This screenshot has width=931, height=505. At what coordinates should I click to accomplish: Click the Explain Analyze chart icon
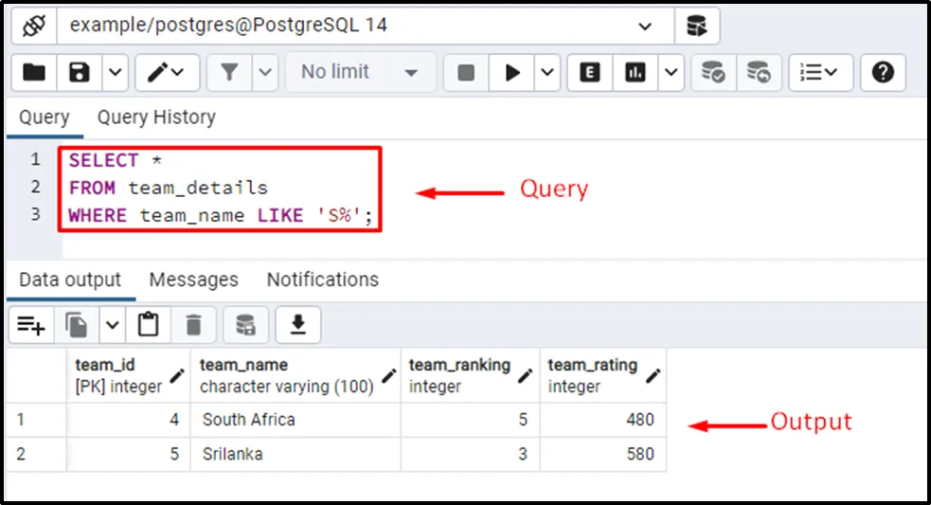(635, 73)
